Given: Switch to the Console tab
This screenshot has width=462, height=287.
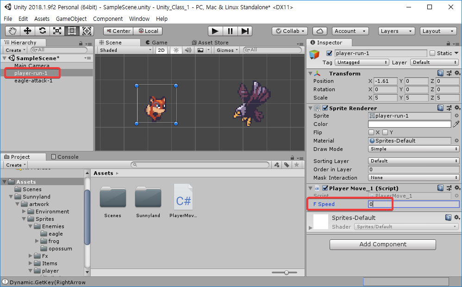Looking at the screenshot, I should click(65, 157).
